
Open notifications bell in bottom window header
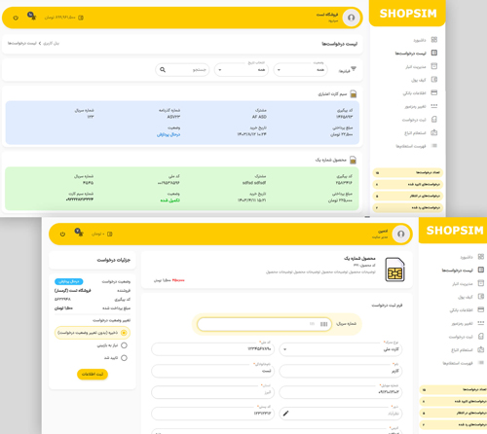coord(79,233)
